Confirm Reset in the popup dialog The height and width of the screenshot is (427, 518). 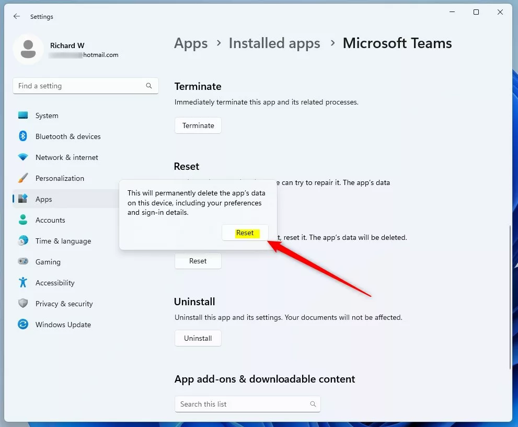[x=245, y=233]
